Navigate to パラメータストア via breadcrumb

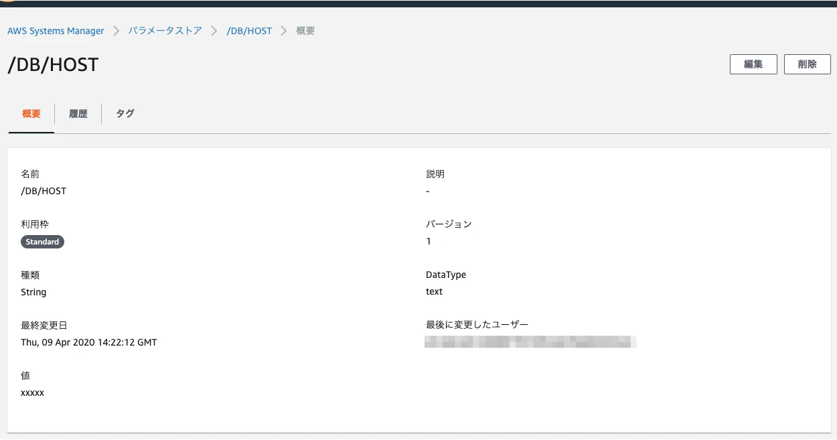tap(165, 31)
